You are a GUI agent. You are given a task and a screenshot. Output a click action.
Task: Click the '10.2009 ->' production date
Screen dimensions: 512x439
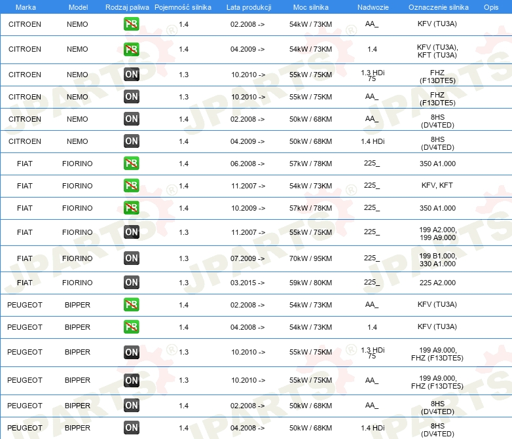(248, 208)
